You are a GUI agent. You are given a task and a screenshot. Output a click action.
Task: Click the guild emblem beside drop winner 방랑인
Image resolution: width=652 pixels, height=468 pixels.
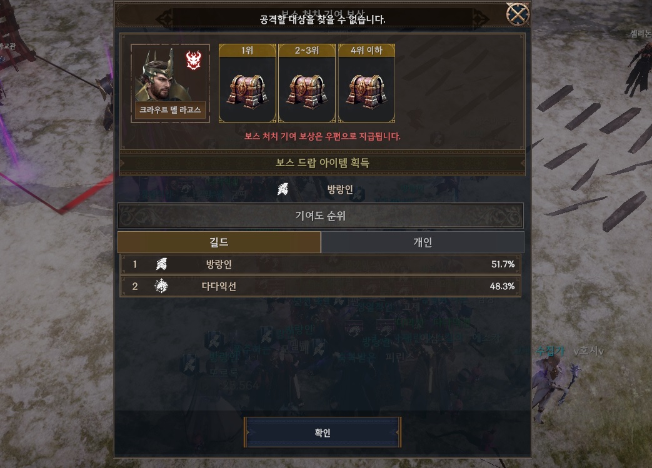coord(283,189)
